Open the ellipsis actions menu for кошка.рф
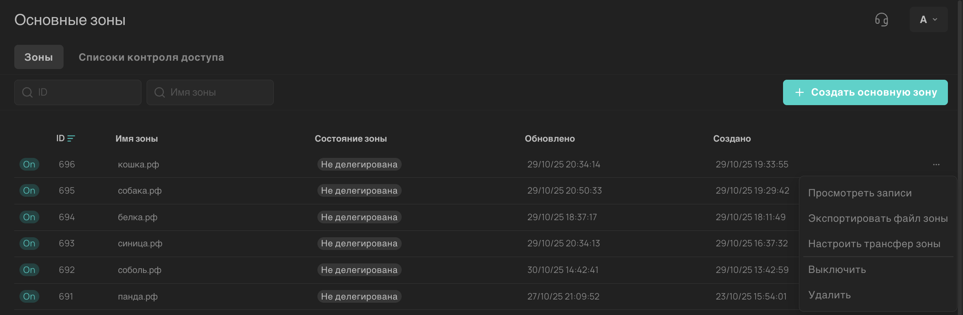963x315 pixels. tap(936, 164)
